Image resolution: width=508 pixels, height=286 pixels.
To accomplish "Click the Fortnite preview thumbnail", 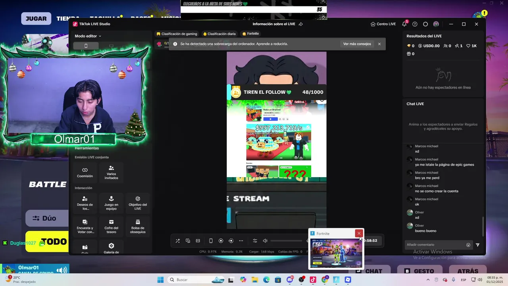I will tap(336, 253).
